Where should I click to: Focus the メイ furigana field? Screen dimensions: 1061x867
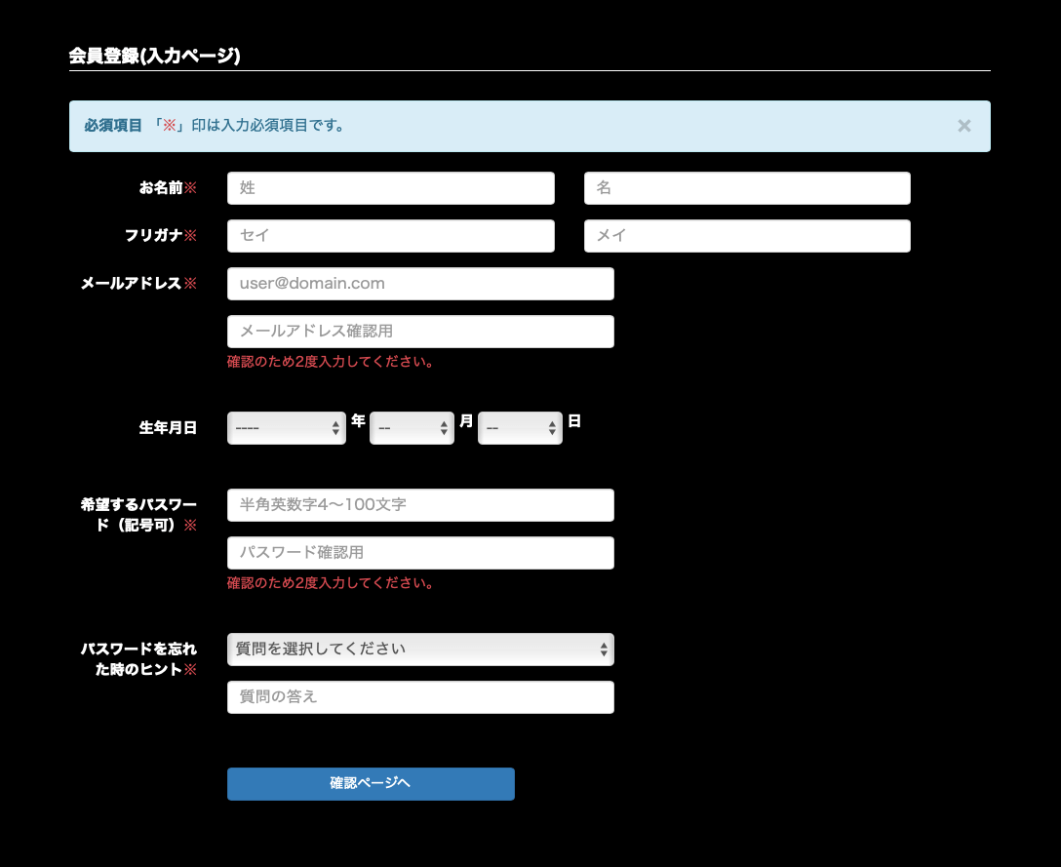coord(747,236)
